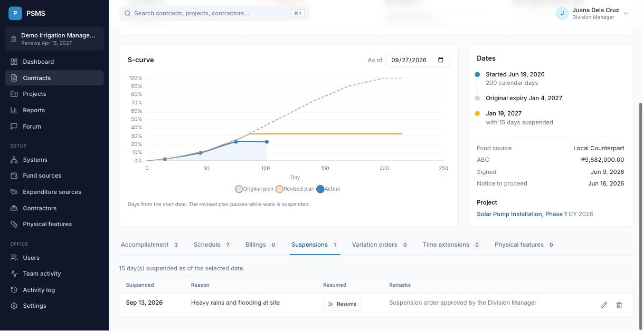The width and height of the screenshot is (643, 331).
Task: Click the Suspended column header
Action: tap(140, 285)
